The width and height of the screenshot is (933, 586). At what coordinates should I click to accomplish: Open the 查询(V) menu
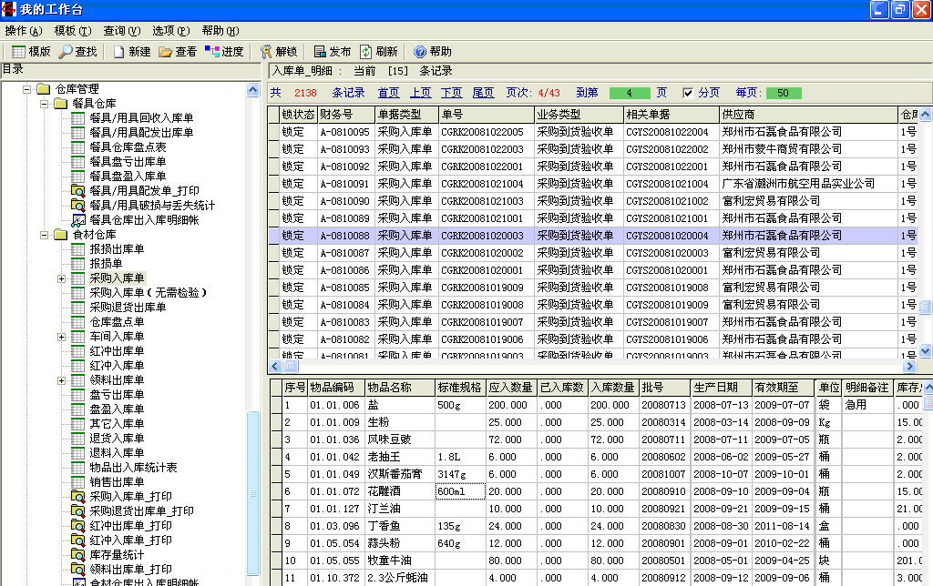121,31
